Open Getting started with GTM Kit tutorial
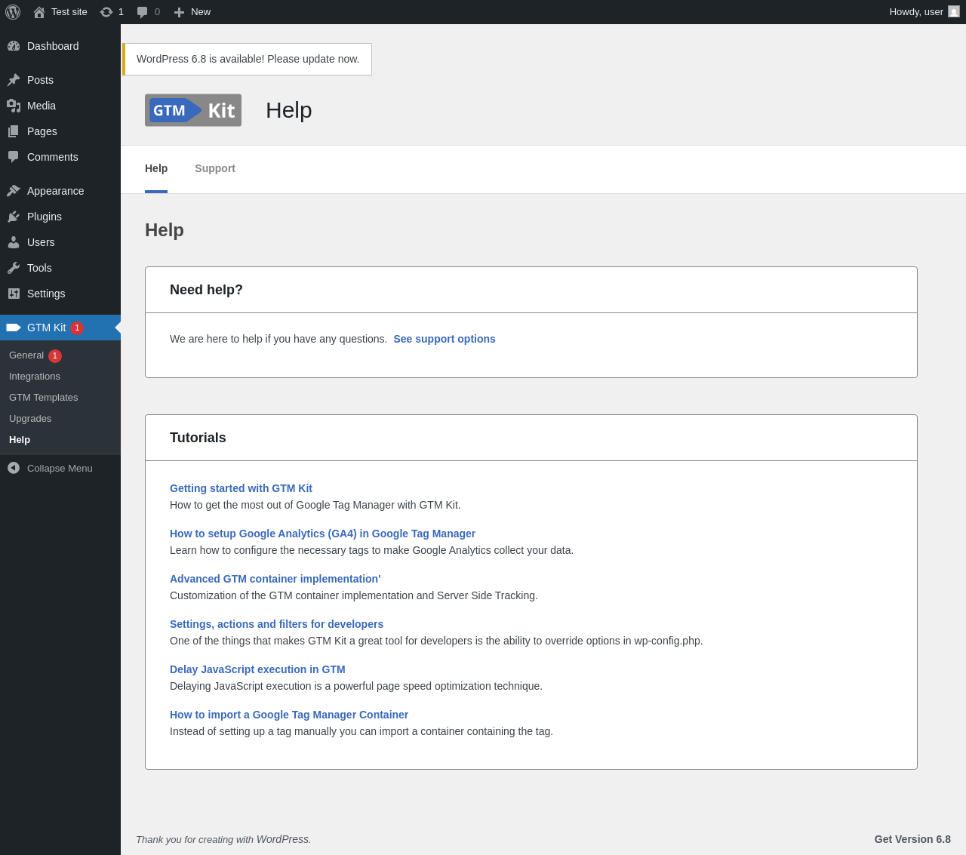Image resolution: width=966 pixels, height=855 pixels. [241, 488]
